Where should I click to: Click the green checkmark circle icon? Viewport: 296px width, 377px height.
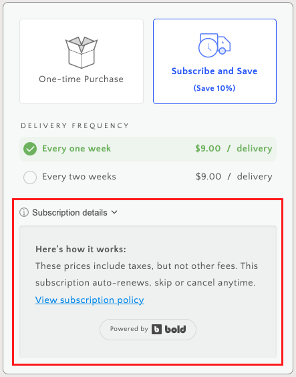pos(30,149)
